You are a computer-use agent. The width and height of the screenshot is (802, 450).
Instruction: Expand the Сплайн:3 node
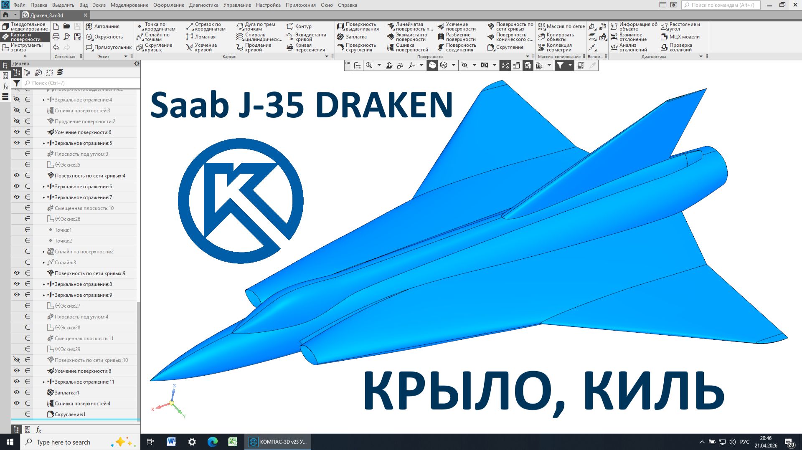43,262
